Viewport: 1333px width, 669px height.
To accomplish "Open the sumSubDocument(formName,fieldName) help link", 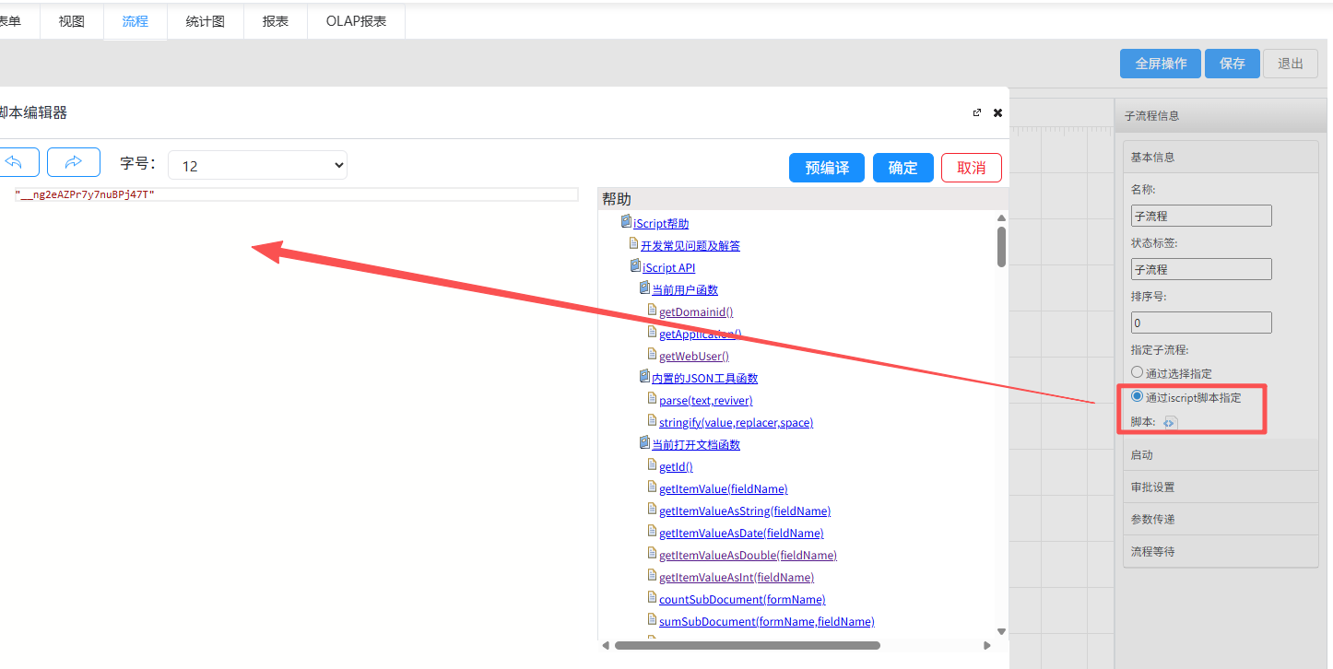I will coord(767,622).
